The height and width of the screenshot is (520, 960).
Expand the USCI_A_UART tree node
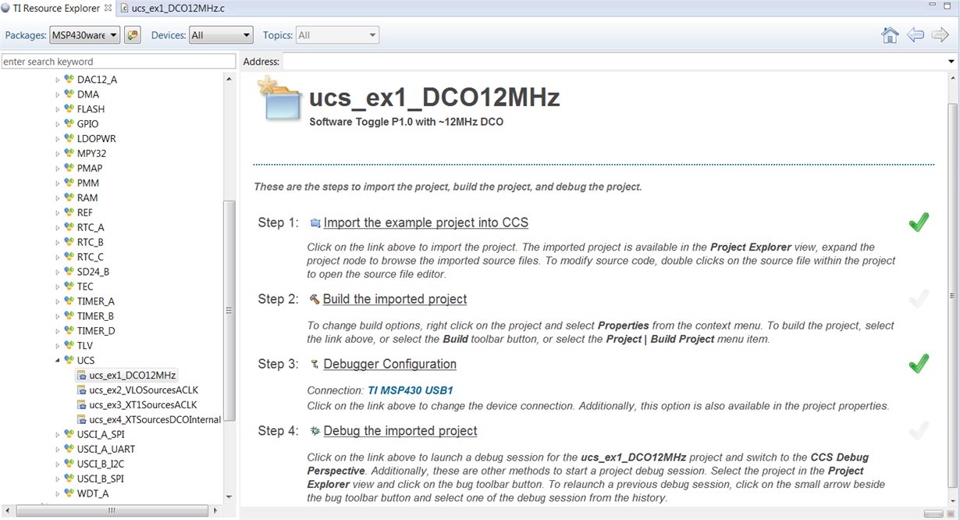click(58, 450)
